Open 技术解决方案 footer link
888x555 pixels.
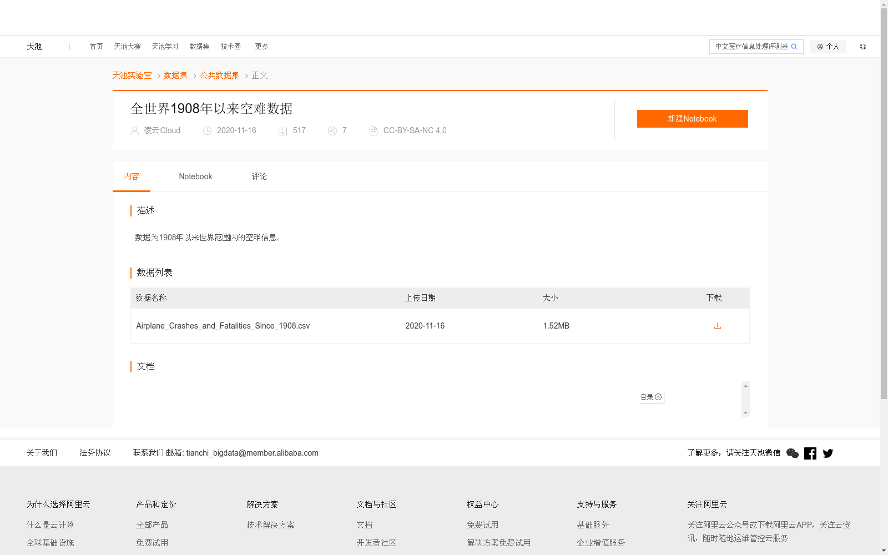270,525
